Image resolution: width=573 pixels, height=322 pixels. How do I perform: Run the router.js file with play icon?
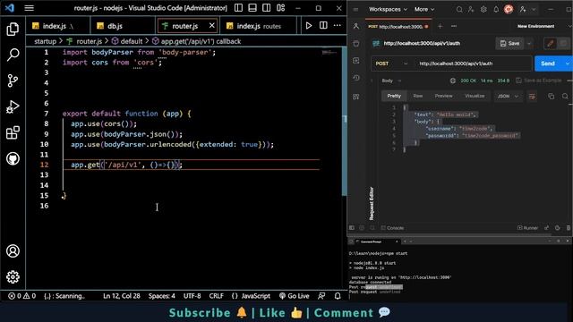click(x=309, y=26)
